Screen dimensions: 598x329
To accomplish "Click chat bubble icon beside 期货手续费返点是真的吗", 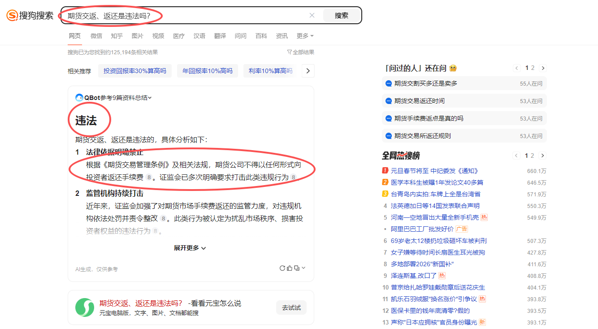I will pyautogui.click(x=389, y=118).
